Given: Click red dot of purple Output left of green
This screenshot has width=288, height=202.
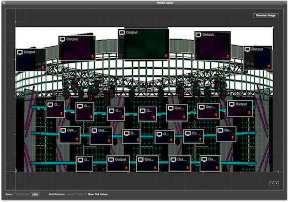Looking at the screenshot, I should pos(93,57).
